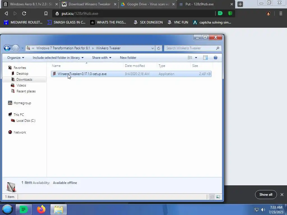Select Network in navigation pane
This screenshot has height=215, width=287.
pos(20,132)
